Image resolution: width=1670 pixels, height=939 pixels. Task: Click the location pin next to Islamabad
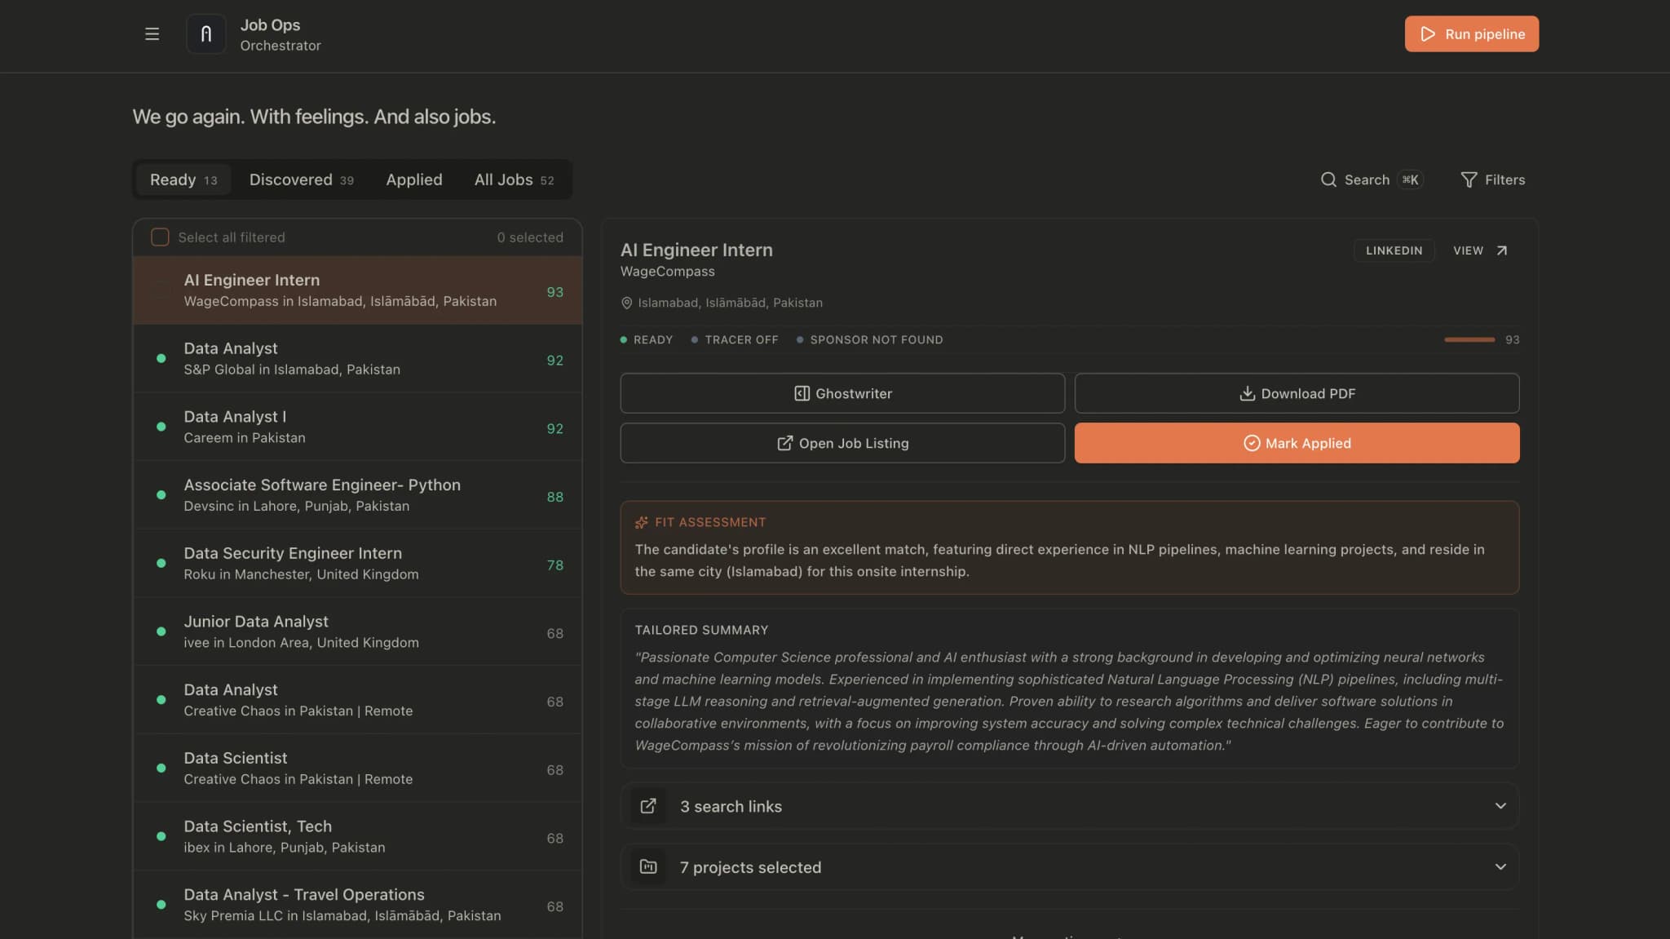[626, 303]
